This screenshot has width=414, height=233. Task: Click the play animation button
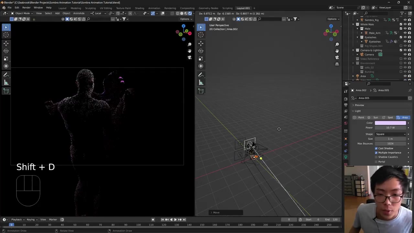175,219
